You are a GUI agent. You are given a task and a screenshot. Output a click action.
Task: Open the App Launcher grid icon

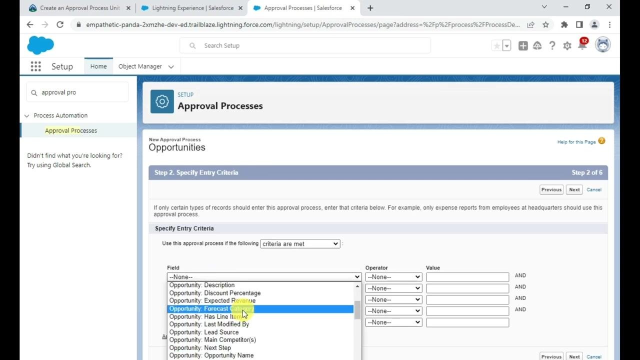tap(35, 66)
